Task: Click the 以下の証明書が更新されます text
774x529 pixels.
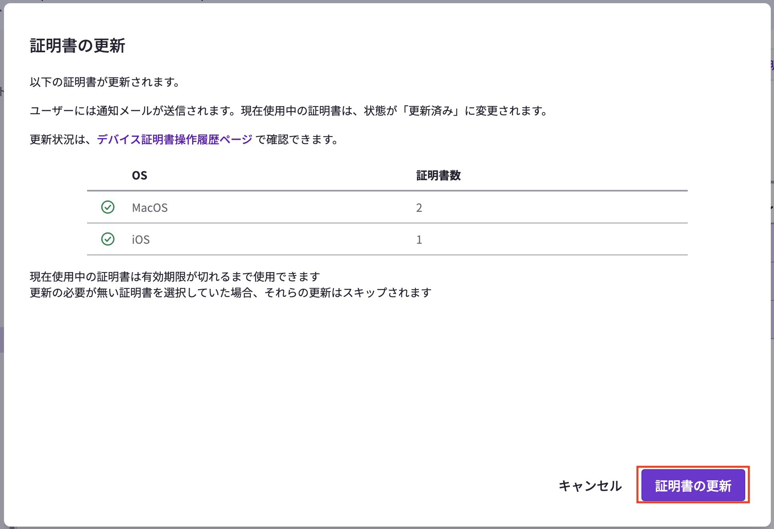Action: (x=105, y=82)
